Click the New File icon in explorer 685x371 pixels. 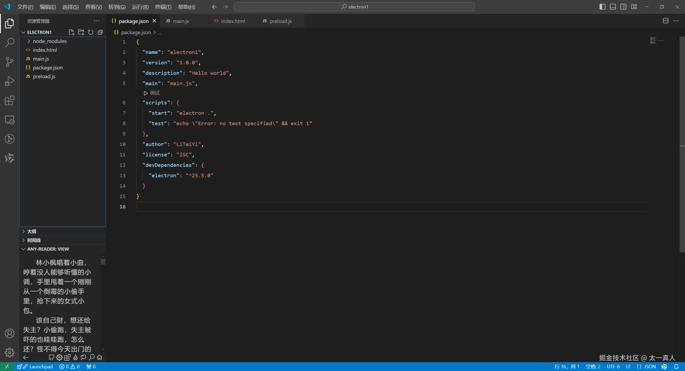click(71, 32)
